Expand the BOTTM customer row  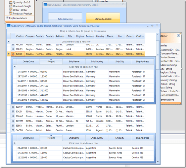point(13,121)
